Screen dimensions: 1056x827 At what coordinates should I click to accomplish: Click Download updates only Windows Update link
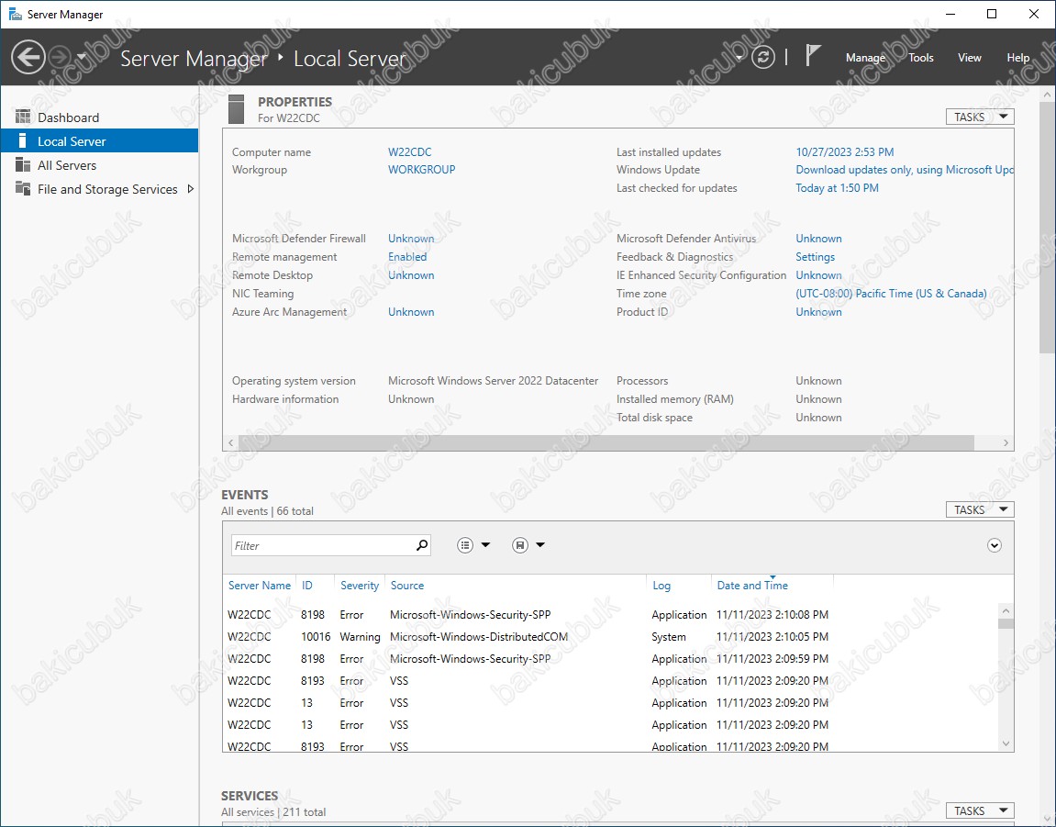coord(905,170)
